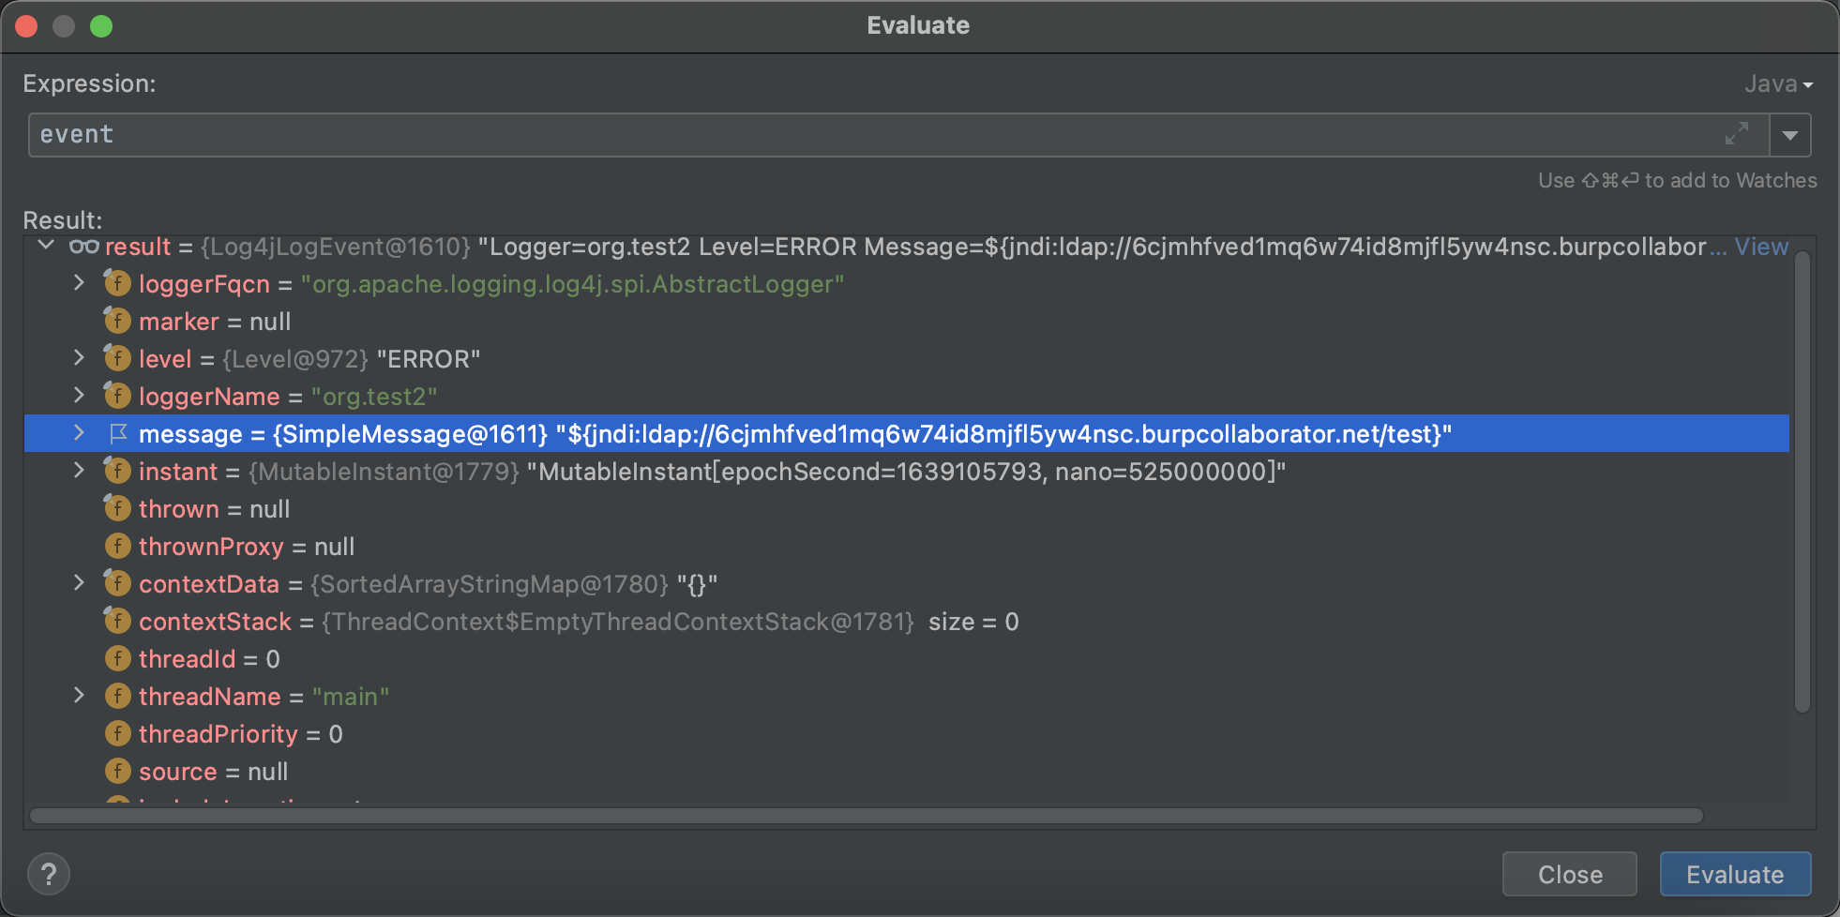Click the field icon beside threadName
Screen dimensions: 1840x917
pos(117,696)
